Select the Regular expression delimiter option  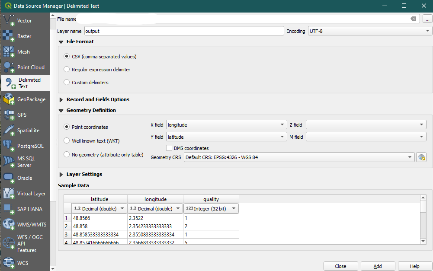(67, 69)
